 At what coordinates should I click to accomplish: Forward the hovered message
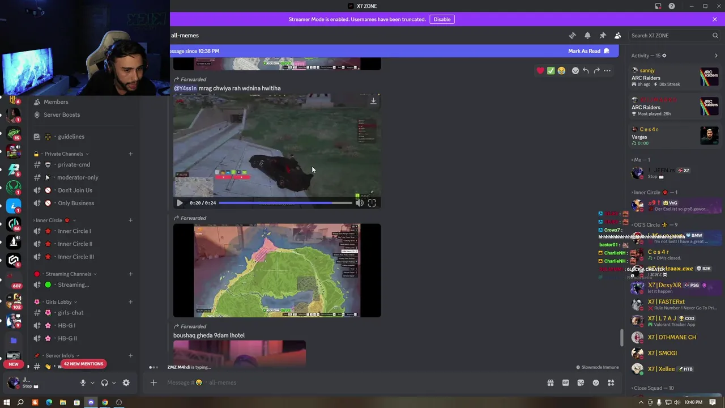coord(596,71)
